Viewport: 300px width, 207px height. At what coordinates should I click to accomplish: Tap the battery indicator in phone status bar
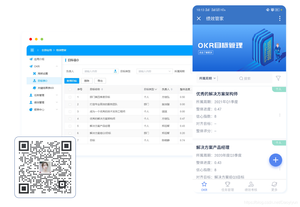277,10
